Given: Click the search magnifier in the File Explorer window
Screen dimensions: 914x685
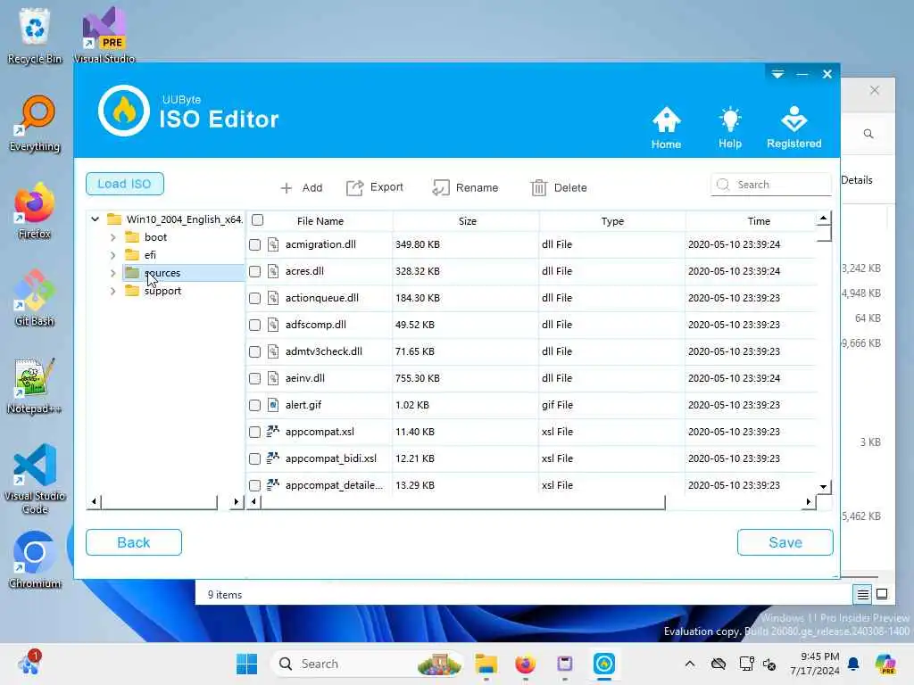Looking at the screenshot, I should click(x=868, y=134).
